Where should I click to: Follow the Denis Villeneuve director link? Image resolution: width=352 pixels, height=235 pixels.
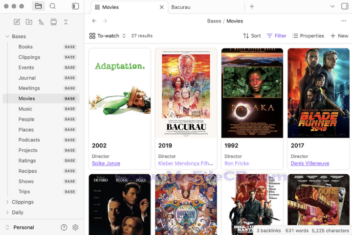point(310,164)
